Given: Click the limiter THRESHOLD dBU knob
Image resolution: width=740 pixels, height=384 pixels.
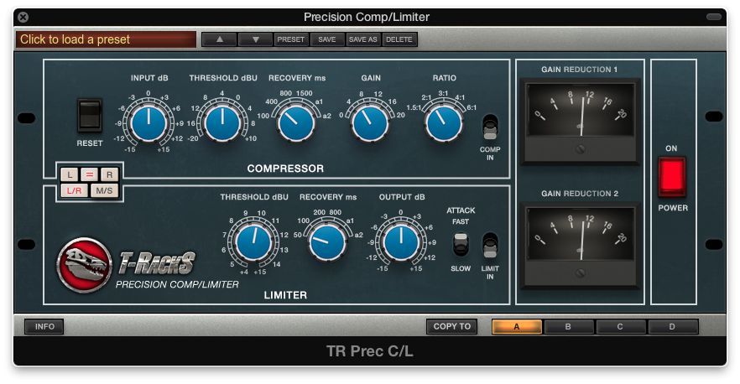Looking at the screenshot, I should coord(253,242).
